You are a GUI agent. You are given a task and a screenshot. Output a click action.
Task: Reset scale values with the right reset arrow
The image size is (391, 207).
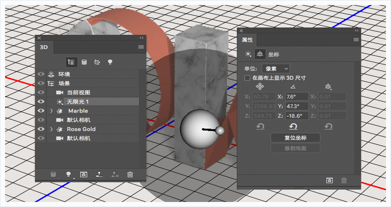click(x=329, y=127)
